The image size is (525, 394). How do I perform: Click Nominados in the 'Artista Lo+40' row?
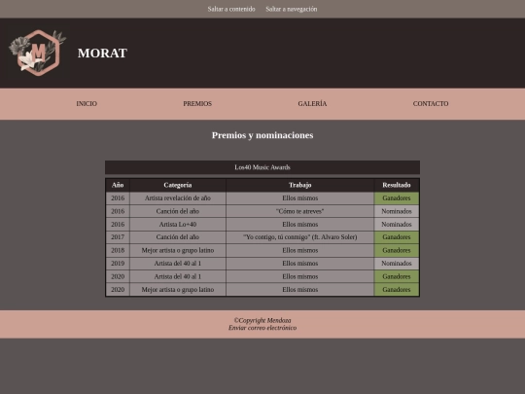397,224
